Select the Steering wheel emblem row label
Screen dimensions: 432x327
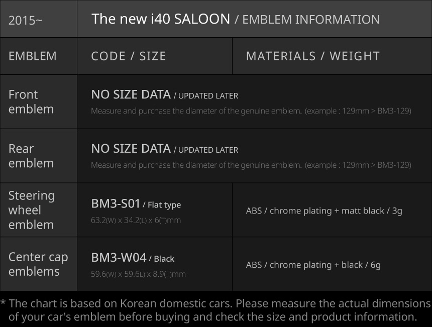click(31, 210)
